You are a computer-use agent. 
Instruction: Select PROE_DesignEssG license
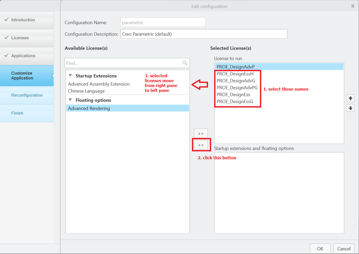pos(279,101)
